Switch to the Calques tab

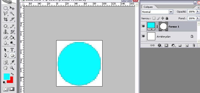148,7
